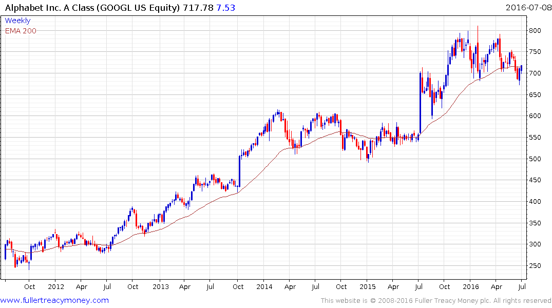The width and height of the screenshot is (552, 308).
Task: Click the www.fullertreacymoney.com link
Action: [x=54, y=300]
